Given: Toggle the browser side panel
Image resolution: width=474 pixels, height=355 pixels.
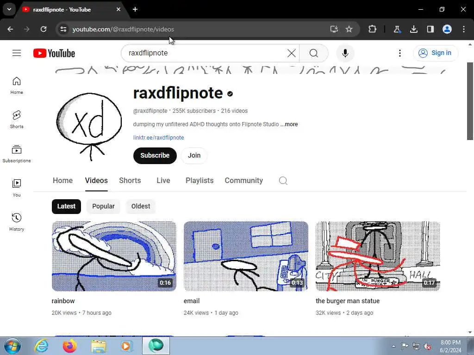Looking at the screenshot, I should 430,29.
